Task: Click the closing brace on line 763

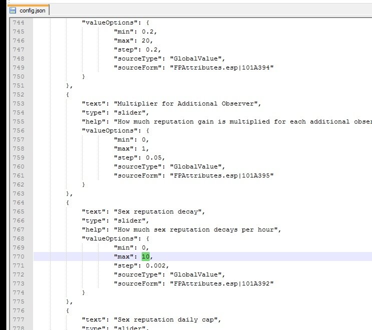Action: (69, 194)
